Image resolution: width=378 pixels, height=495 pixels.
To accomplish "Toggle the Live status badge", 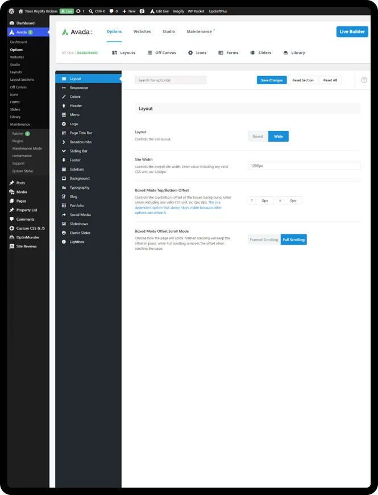I will tap(67, 11).
